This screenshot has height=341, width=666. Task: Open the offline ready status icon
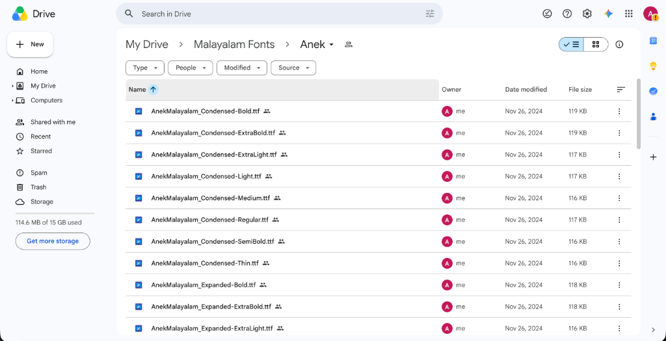coord(547,14)
